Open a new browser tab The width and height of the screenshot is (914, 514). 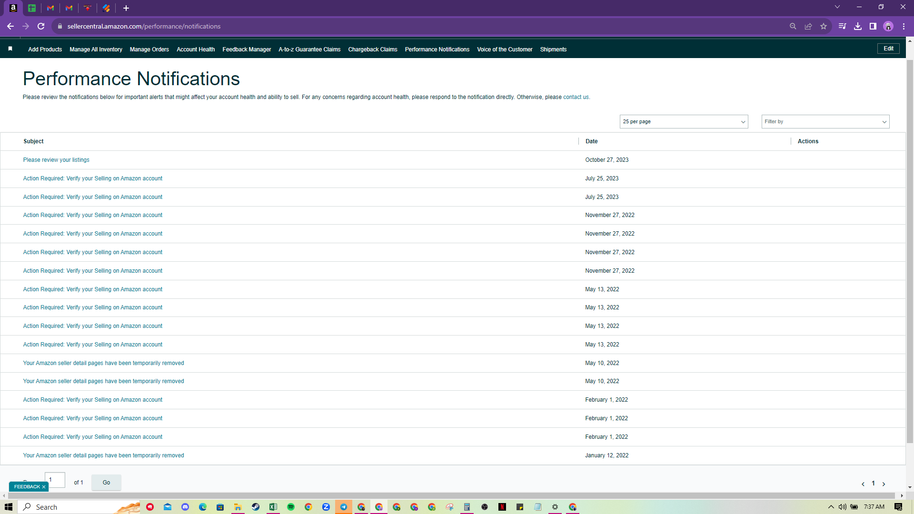126,8
